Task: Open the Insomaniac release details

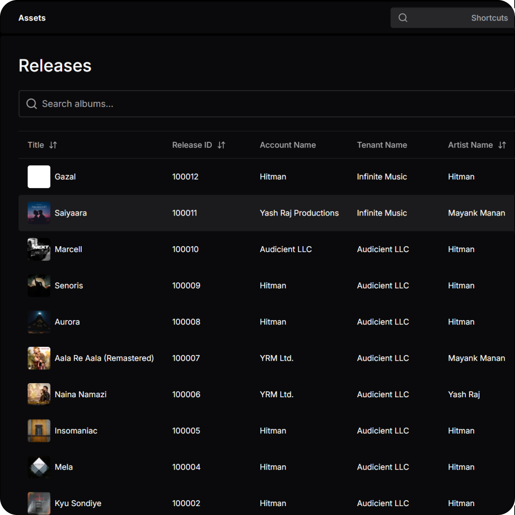Action: [x=76, y=431]
